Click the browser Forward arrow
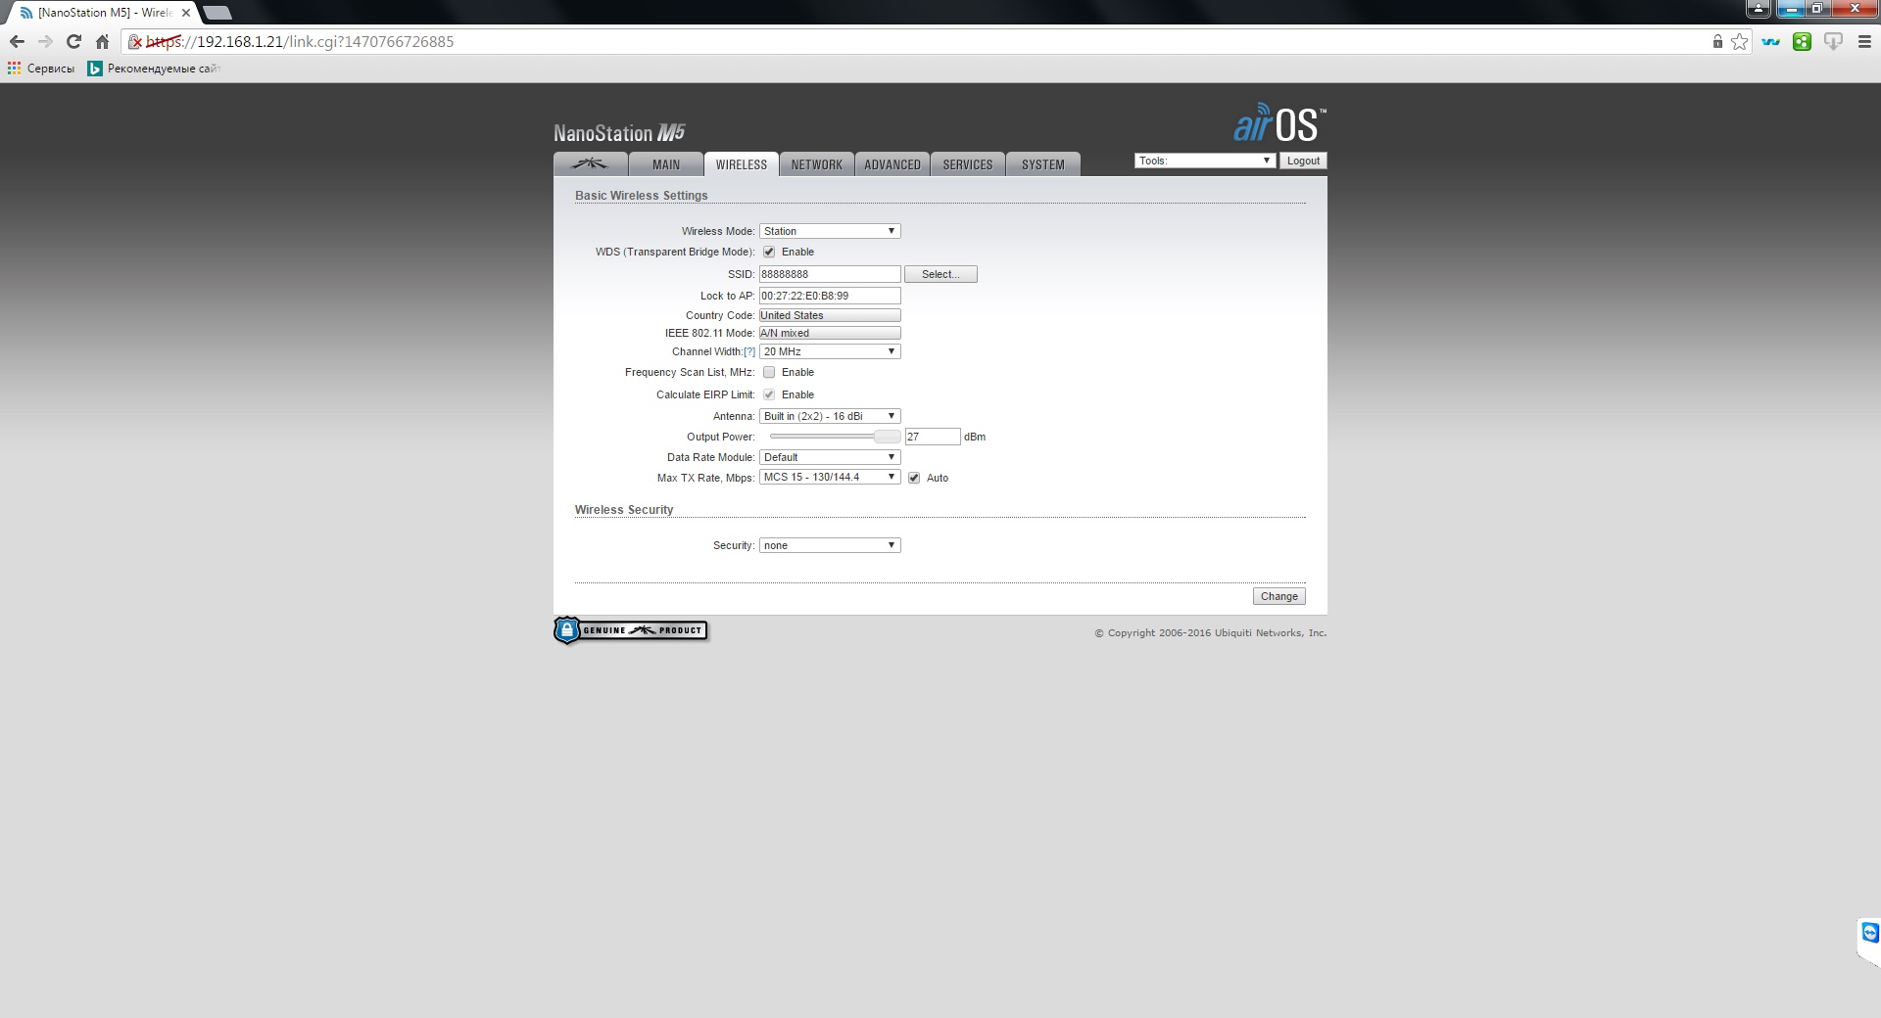The width and height of the screenshot is (1881, 1018). [45, 41]
